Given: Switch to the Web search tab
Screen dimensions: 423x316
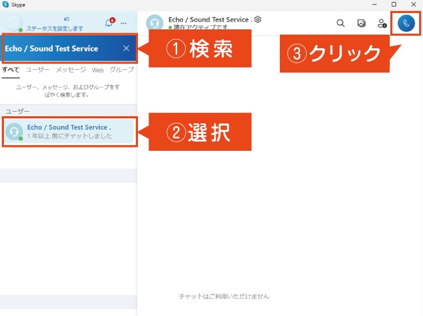Looking at the screenshot, I should click(97, 70).
